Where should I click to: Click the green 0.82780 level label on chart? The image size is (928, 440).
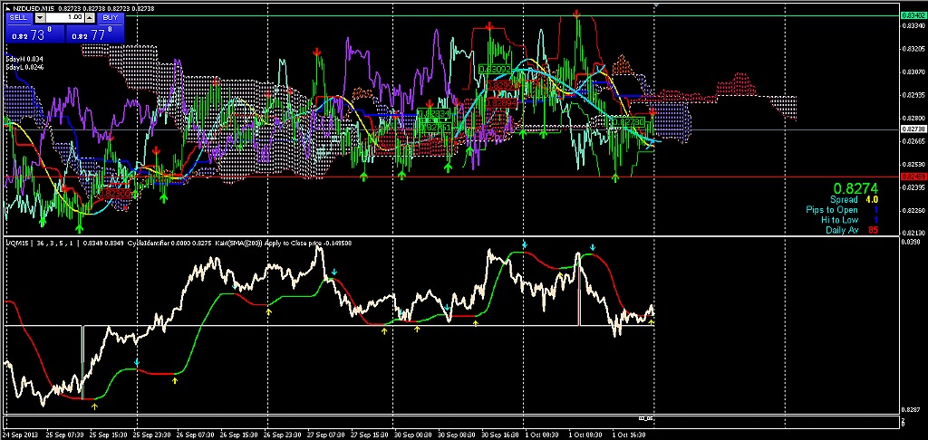point(628,122)
